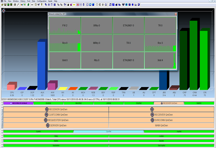
Task: Close the Network related popup window
Action: [176, 14]
